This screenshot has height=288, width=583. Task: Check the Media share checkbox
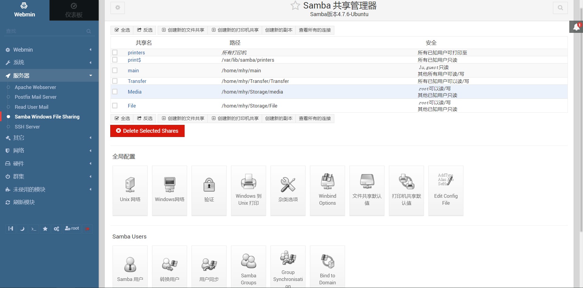(x=115, y=91)
